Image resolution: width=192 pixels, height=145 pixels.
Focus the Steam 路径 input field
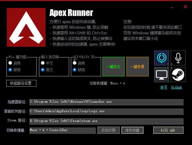click(x=106, y=121)
